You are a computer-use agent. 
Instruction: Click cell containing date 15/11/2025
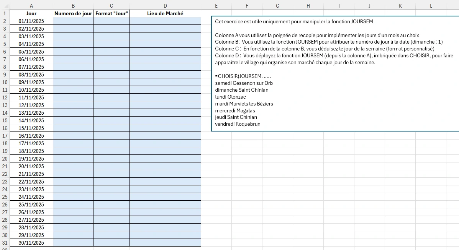click(x=31, y=128)
